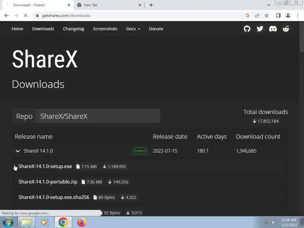Click the ShareX/ShareX repo field
Screen dimensions: 304x228
pyautogui.click(x=98, y=116)
